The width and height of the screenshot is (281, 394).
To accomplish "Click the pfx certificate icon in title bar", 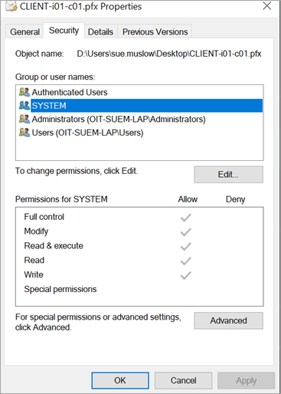I will 11,6.
